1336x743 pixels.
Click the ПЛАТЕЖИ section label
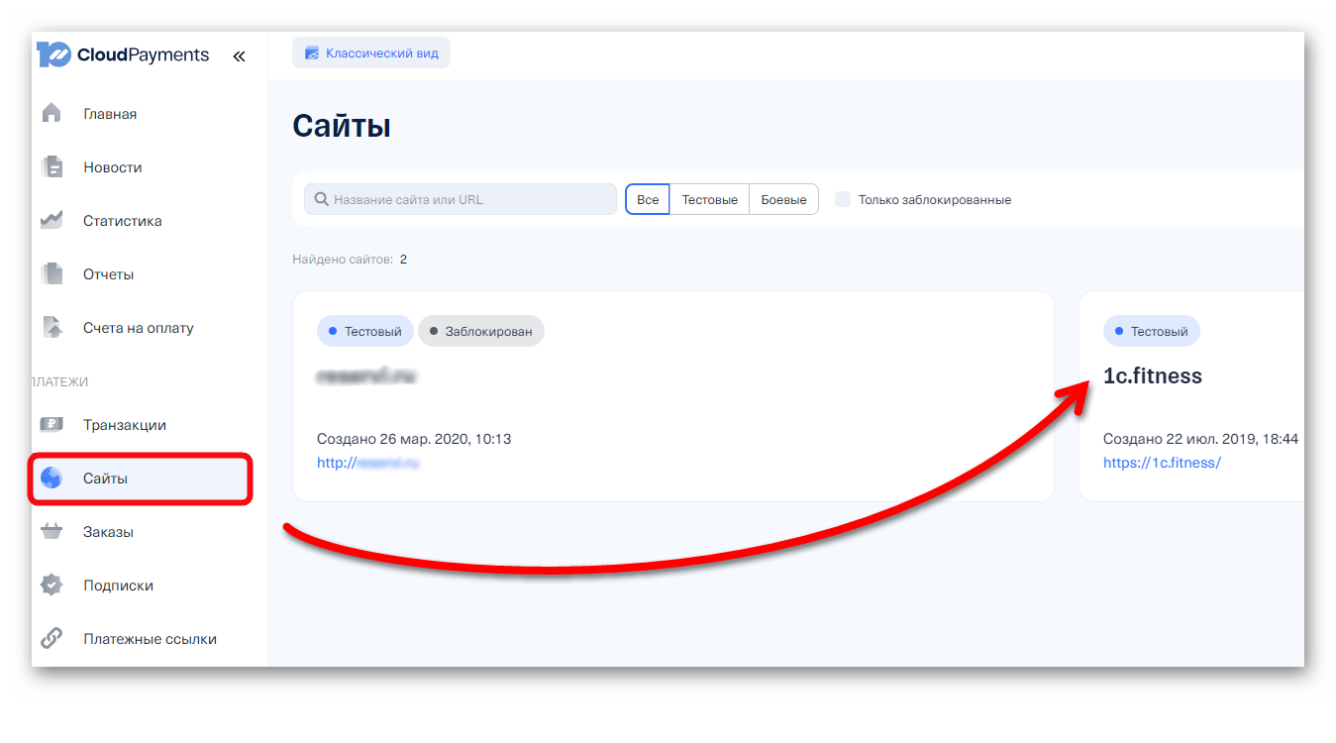(x=60, y=381)
